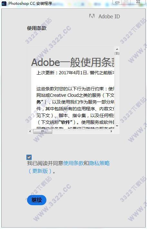Screen dimensions: 147x229
Task: Minimize the Photoshop CC installer window
Action: click(x=117, y=2)
